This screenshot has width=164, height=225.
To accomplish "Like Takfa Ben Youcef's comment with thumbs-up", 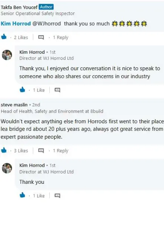I will tap(4, 37).
